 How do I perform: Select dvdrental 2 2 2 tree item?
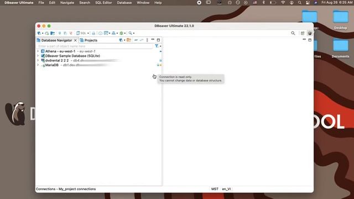tap(57, 60)
